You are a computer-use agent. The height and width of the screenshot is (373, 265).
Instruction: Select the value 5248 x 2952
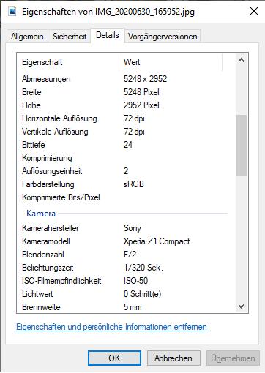[145, 79]
